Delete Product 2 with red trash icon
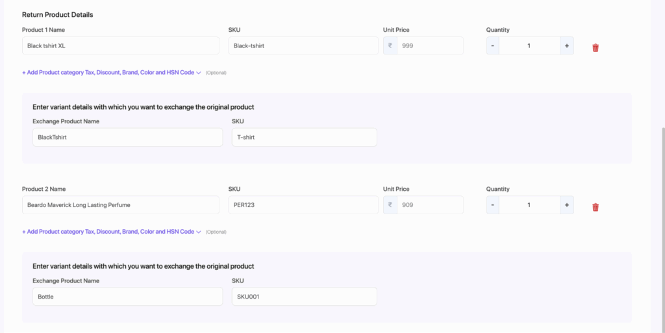Viewport: 665px width, 333px height. tap(595, 207)
